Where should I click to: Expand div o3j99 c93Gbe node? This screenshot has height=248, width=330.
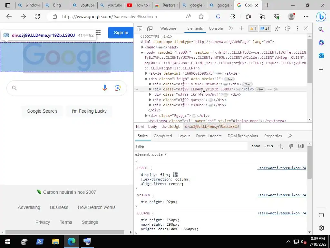coord(150,105)
